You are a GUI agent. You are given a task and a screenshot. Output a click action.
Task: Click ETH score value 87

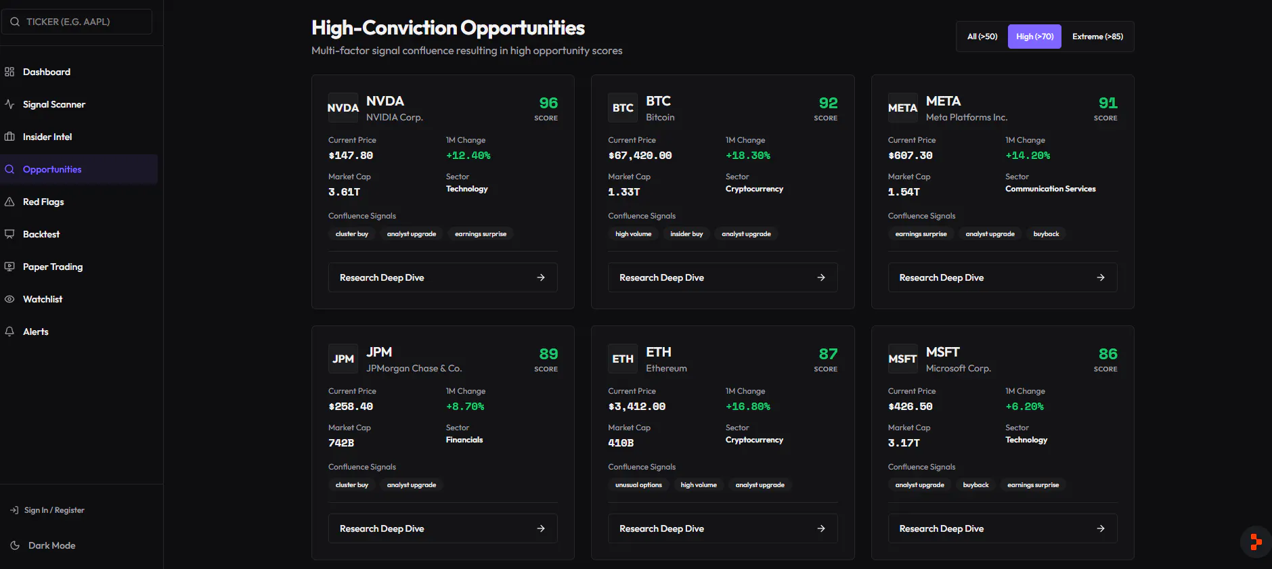[828, 354]
